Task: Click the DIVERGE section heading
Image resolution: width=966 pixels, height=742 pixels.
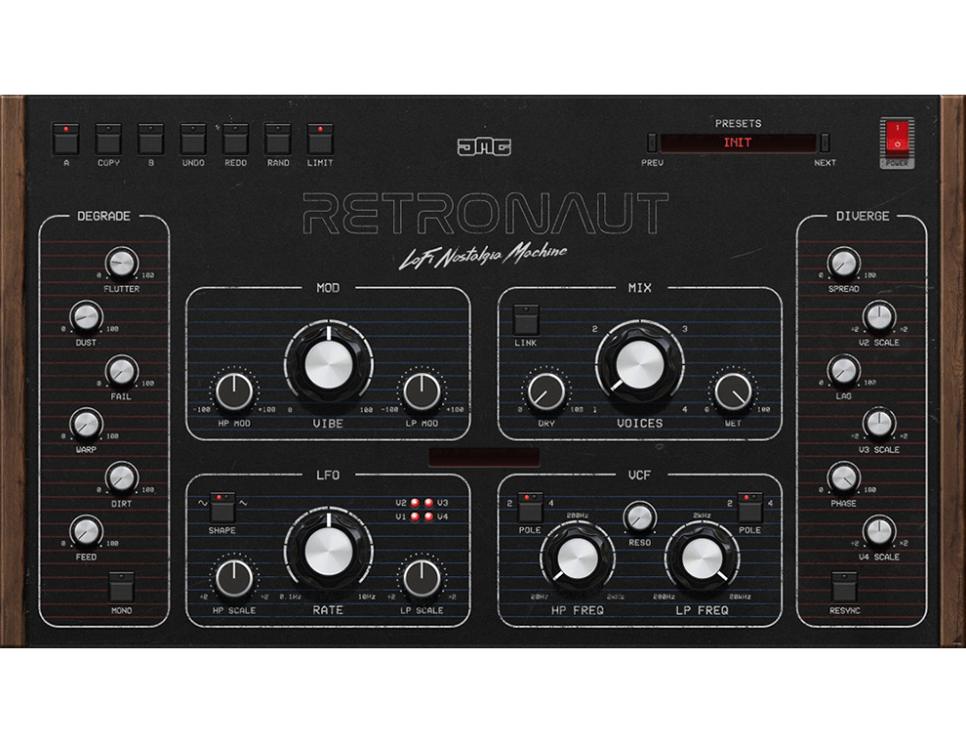Action: [863, 217]
